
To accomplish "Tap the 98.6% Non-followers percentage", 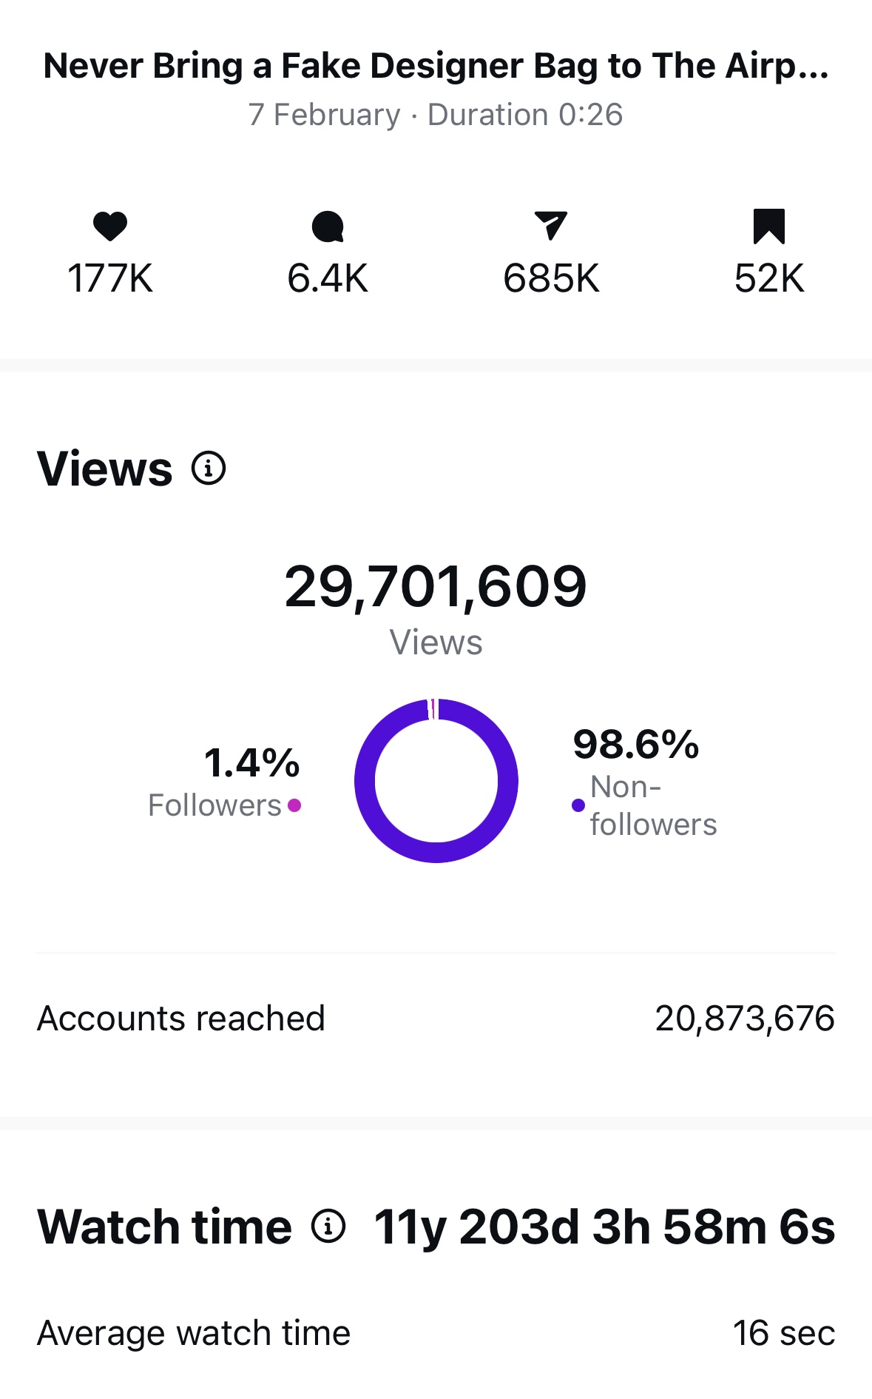I will tap(635, 745).
